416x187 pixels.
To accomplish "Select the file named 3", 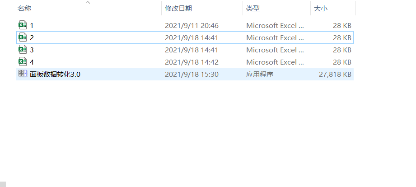I will (32, 50).
